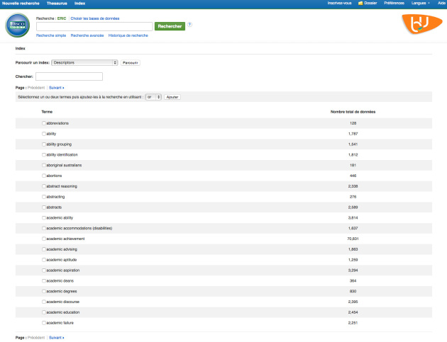Screen dimensions: 447x342
Task: Click the Ajouter button
Action: click(x=172, y=96)
